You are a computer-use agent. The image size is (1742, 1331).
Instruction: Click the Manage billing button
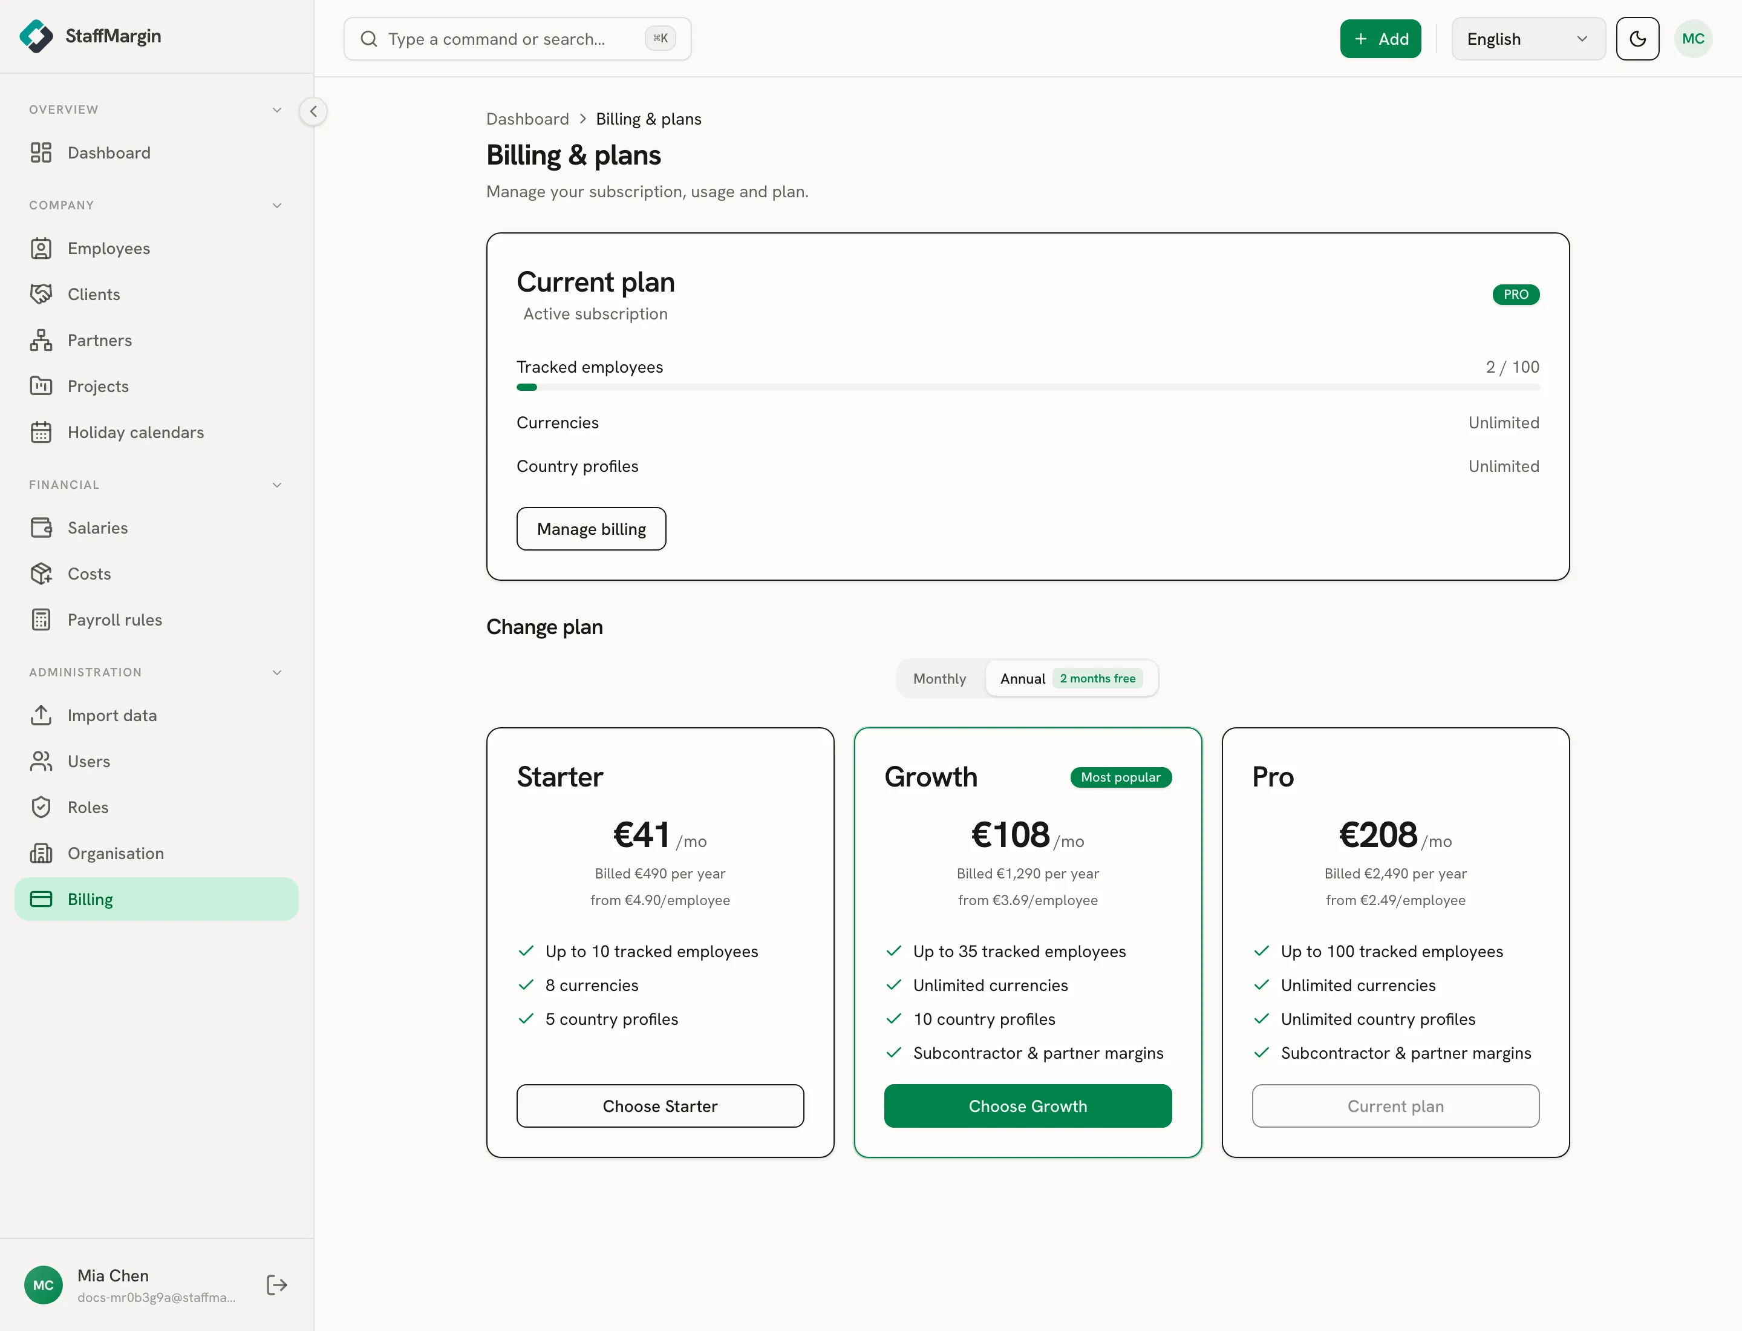[591, 528]
